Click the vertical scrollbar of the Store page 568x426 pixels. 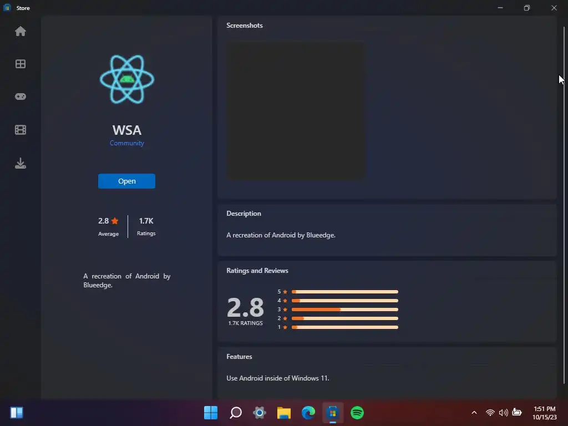[564, 205]
